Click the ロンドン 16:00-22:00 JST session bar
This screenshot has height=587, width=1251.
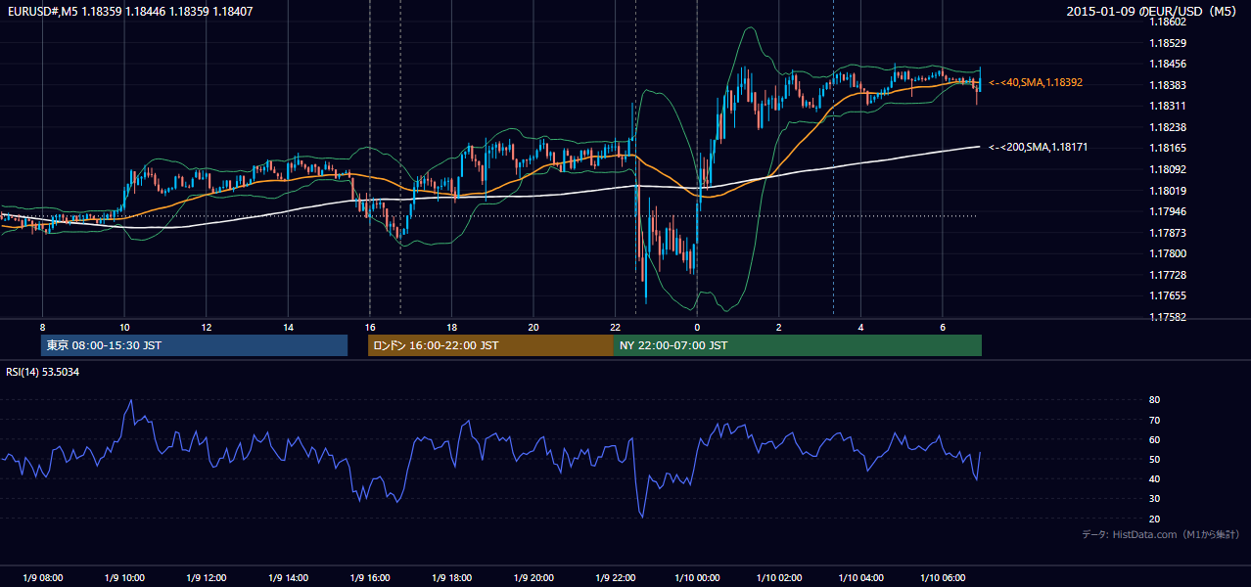pyautogui.click(x=490, y=345)
